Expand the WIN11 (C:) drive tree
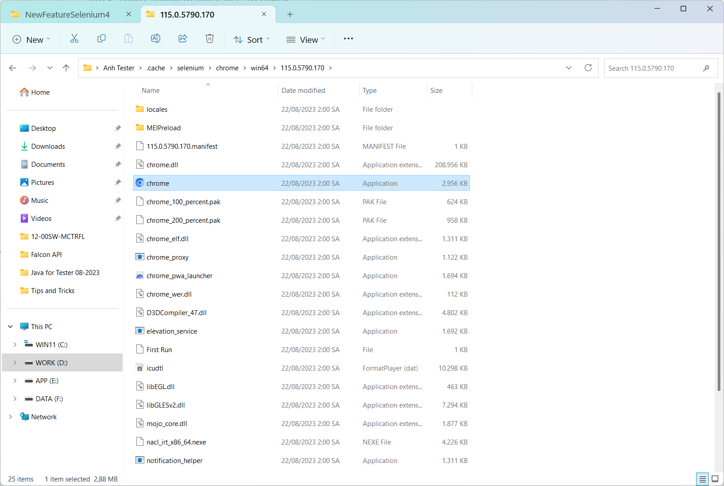The width and height of the screenshot is (724, 486). pos(15,344)
